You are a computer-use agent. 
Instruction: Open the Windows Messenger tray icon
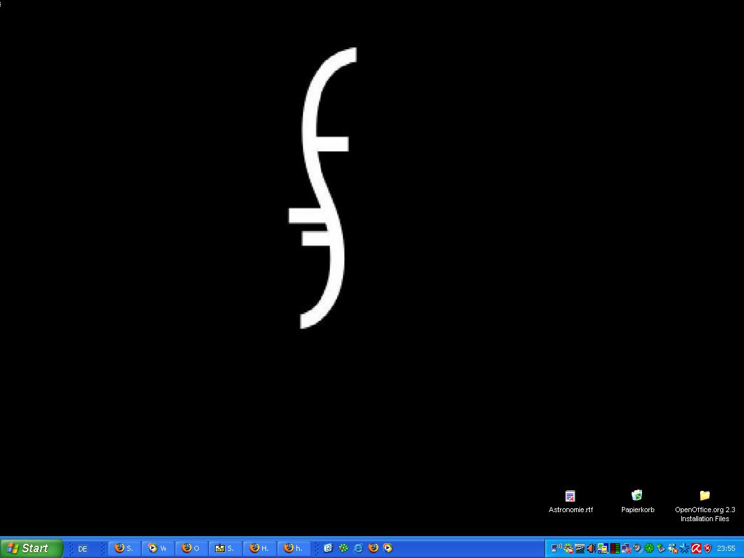pyautogui.click(x=673, y=548)
